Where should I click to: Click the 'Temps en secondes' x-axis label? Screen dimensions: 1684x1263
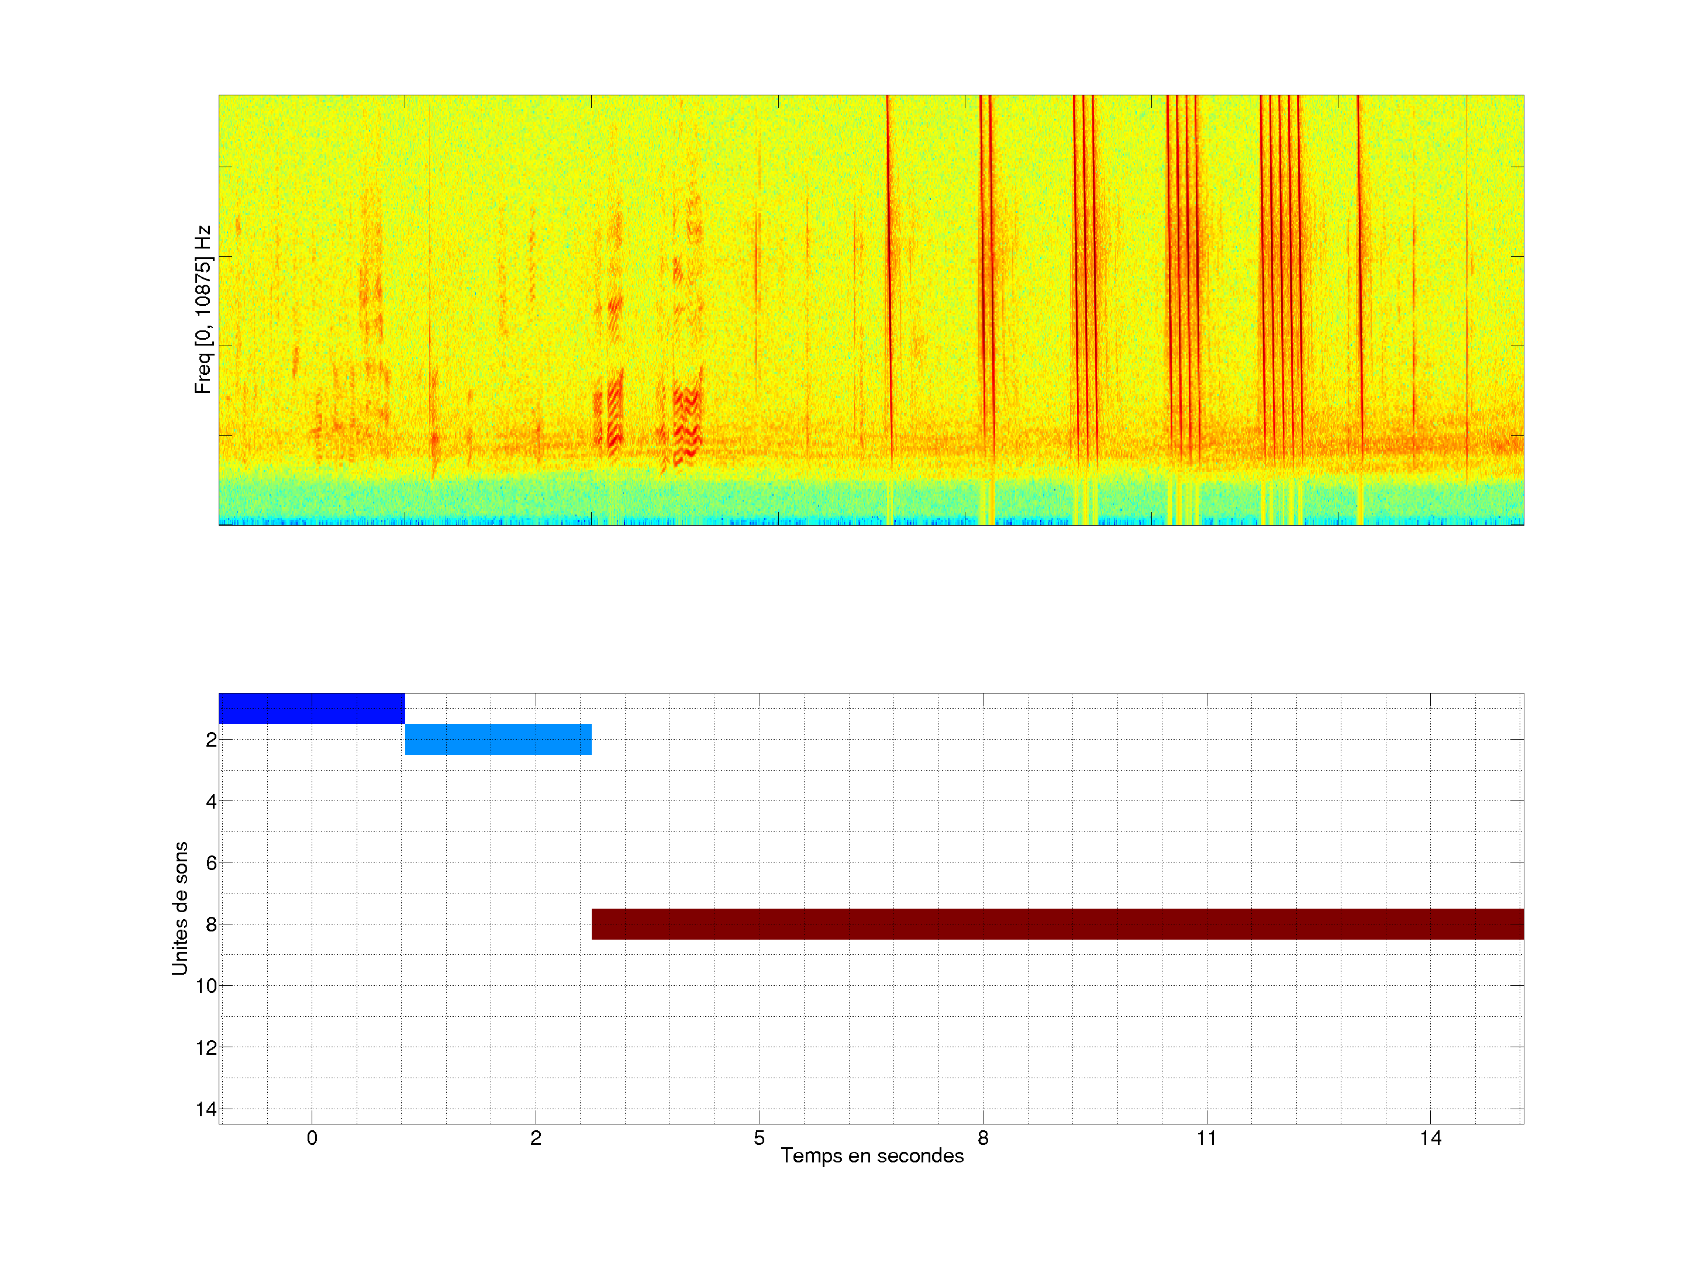click(x=872, y=1155)
